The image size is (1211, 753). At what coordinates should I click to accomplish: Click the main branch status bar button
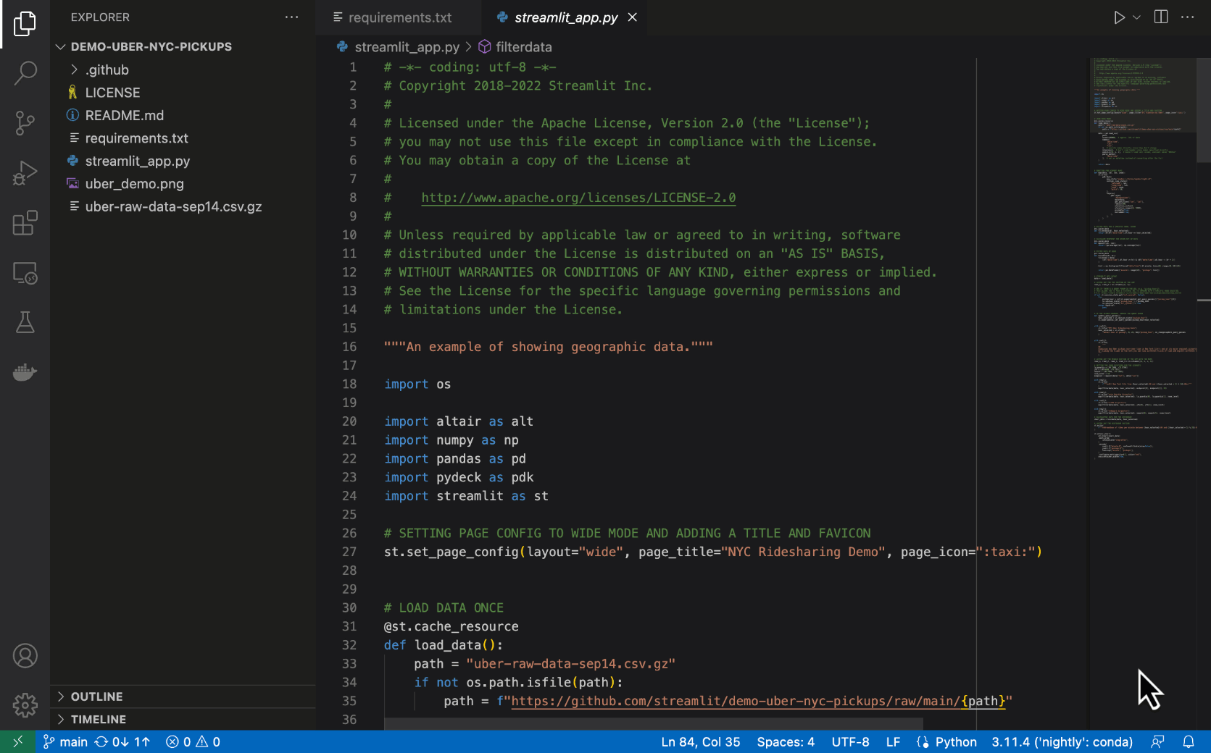click(65, 742)
